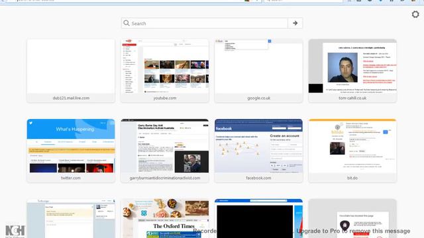Screen dimensions: 424x238
Task: Open the new tab settings gear
Action: (415, 15)
